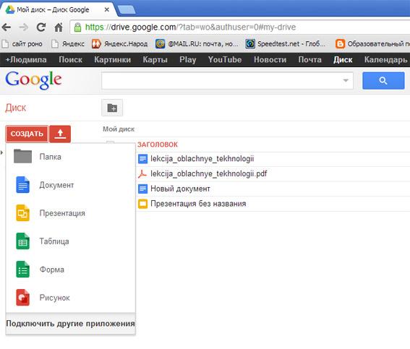
Task: Choose Рисунок from the create menu
Action: click(x=71, y=298)
